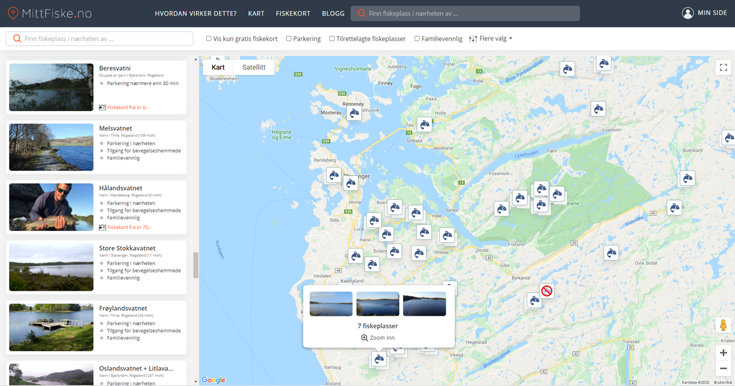Focus the header fiskeplass search field
The image size is (735, 386).
tap(465, 13)
